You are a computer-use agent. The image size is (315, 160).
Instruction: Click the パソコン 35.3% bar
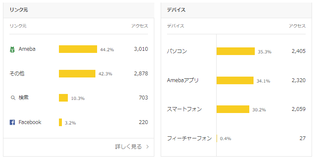[x=236, y=51]
